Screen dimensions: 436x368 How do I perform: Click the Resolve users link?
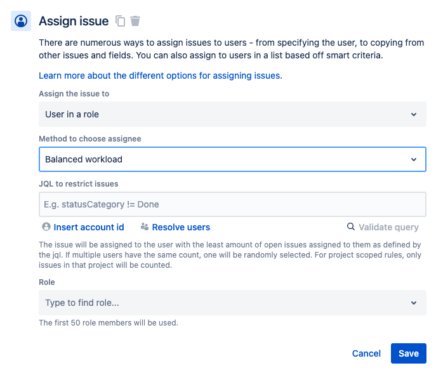[181, 227]
